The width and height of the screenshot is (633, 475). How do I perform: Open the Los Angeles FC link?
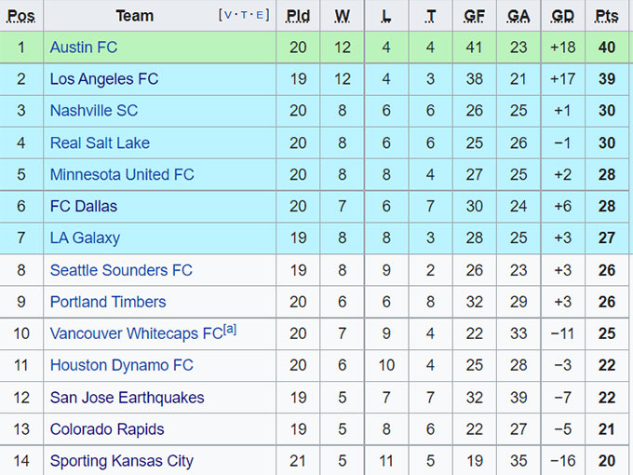pyautogui.click(x=104, y=79)
